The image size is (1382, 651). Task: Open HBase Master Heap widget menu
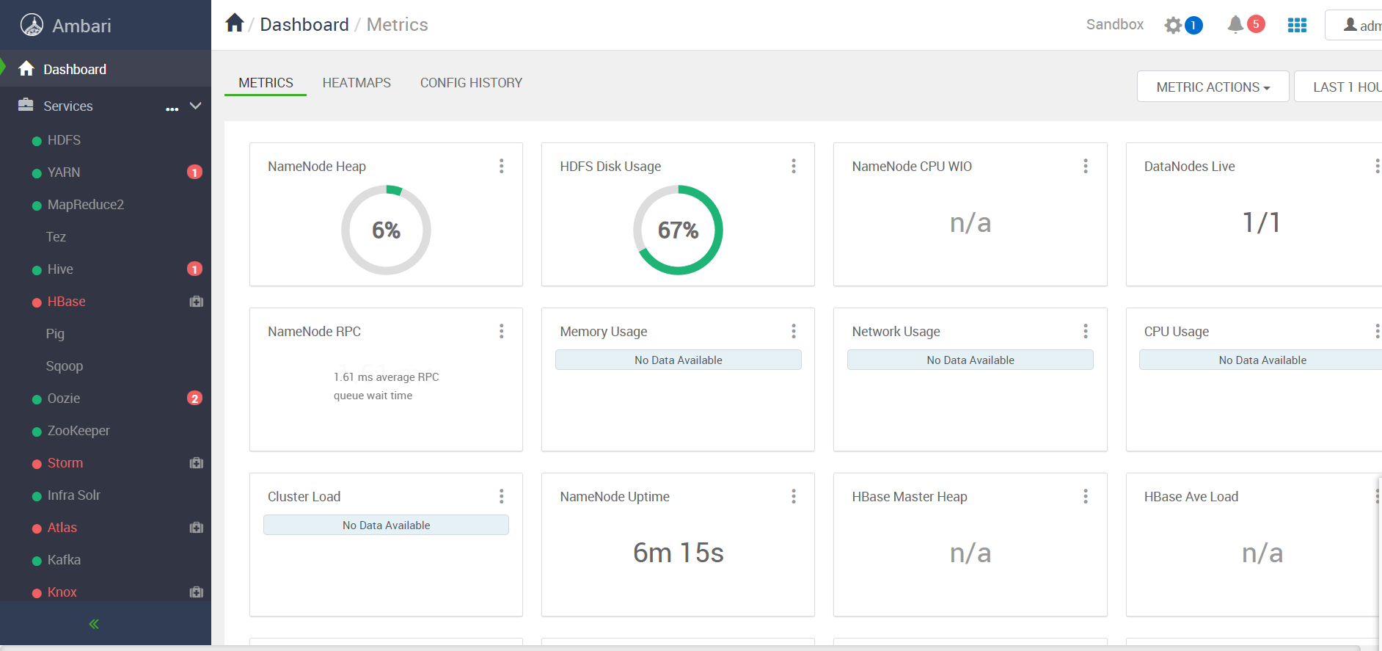click(1086, 496)
